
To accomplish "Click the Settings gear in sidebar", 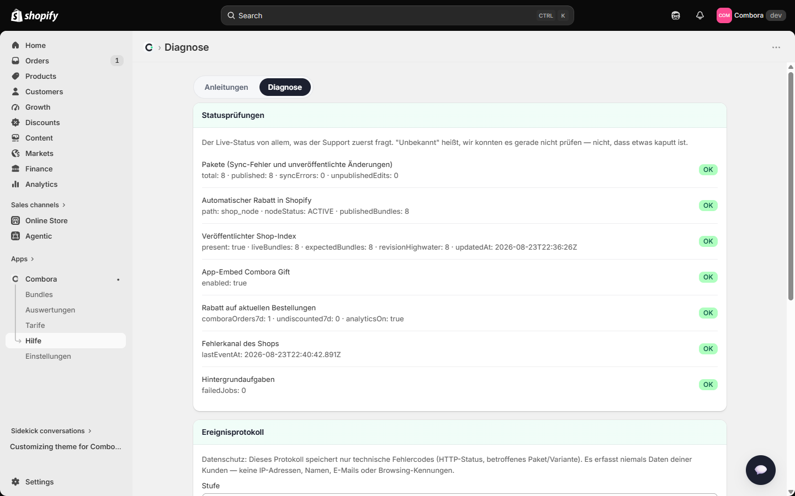I will pos(15,482).
